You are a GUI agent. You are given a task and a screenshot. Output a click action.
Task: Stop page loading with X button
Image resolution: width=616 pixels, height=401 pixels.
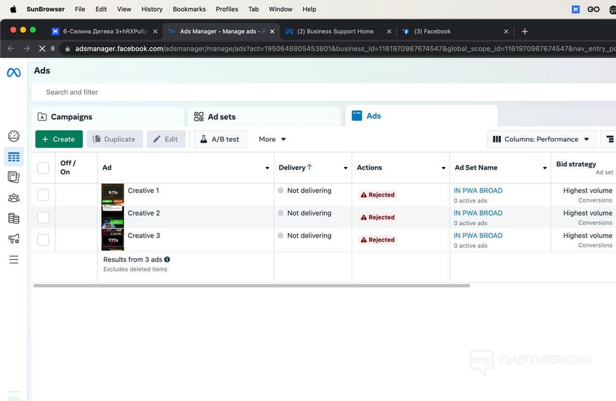pyautogui.click(x=42, y=49)
